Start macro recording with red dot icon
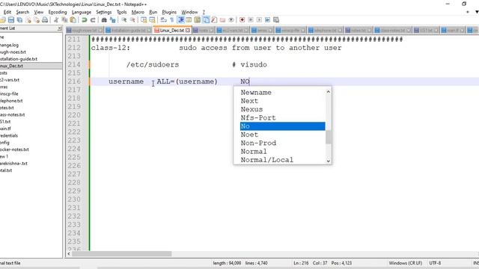Screen dimensions: 479x269 point(242,20)
